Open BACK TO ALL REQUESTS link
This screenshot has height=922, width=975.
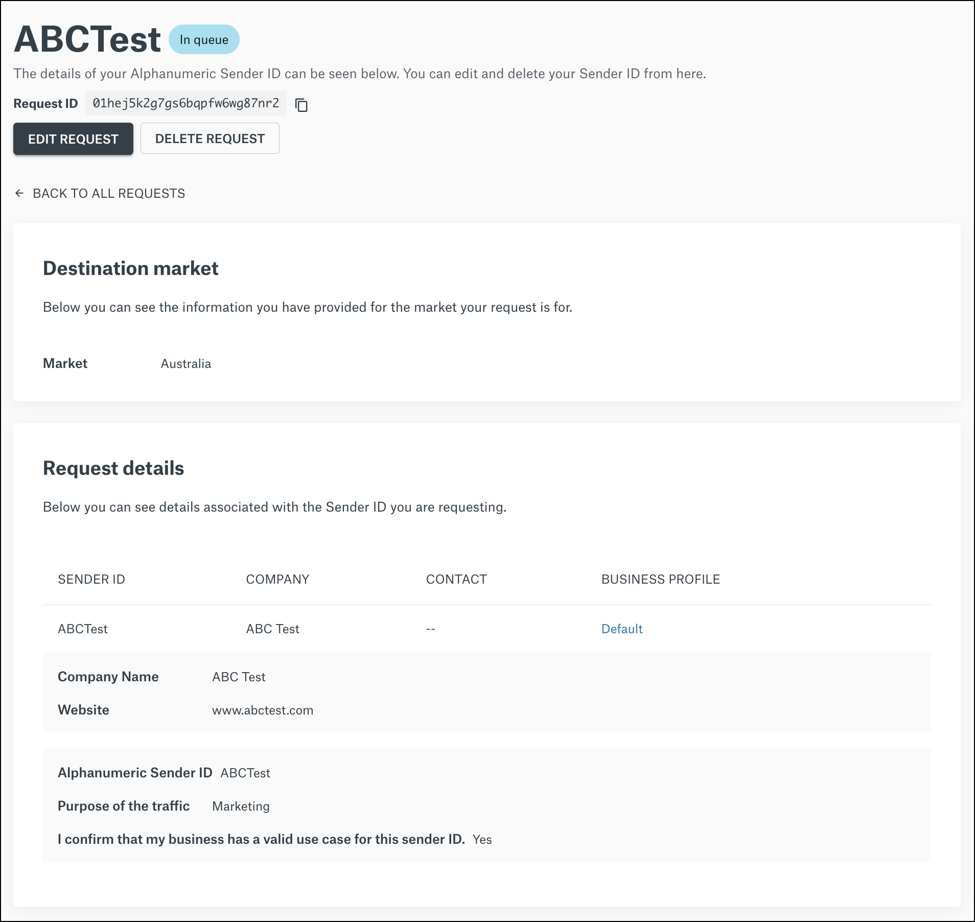(109, 193)
